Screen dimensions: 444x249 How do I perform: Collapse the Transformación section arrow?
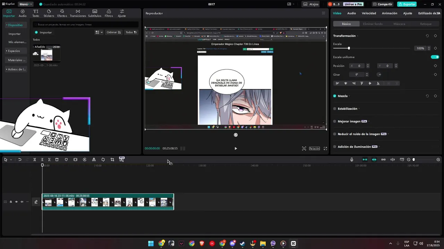[x=358, y=36]
